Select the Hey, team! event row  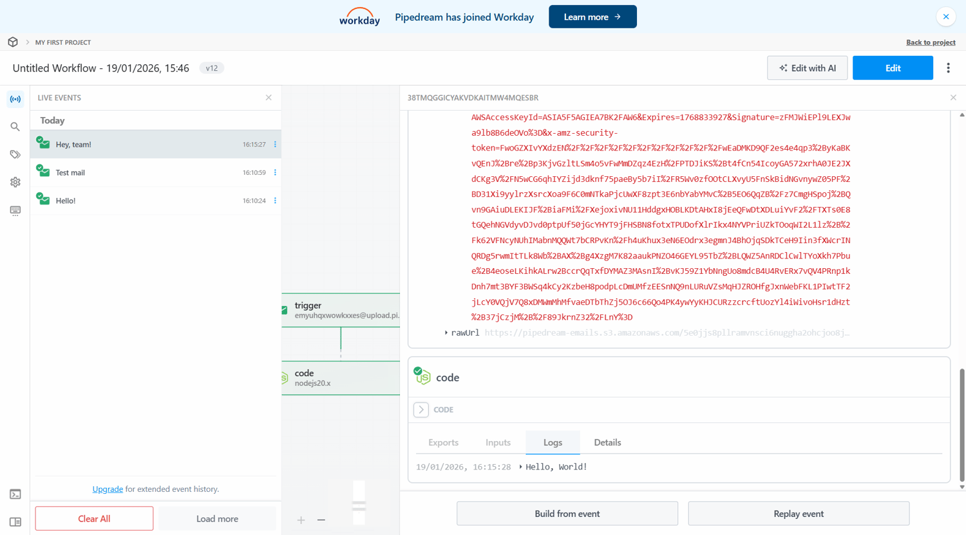[x=155, y=145]
